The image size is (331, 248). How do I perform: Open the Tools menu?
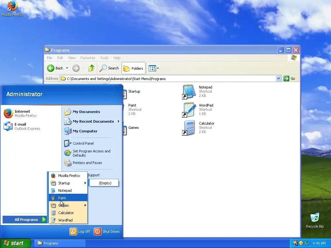click(x=104, y=58)
